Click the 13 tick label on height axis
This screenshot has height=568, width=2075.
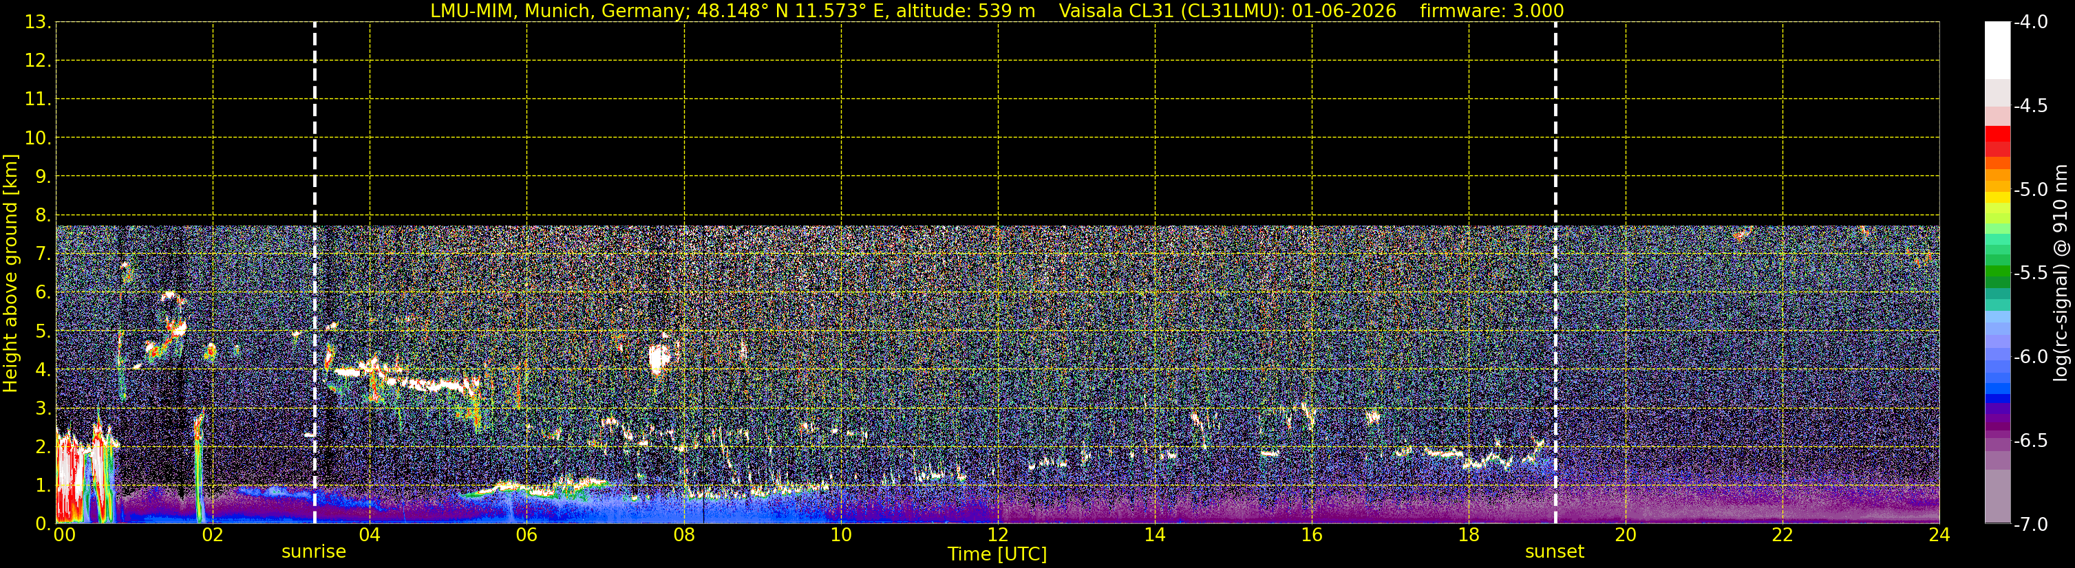[x=37, y=23]
